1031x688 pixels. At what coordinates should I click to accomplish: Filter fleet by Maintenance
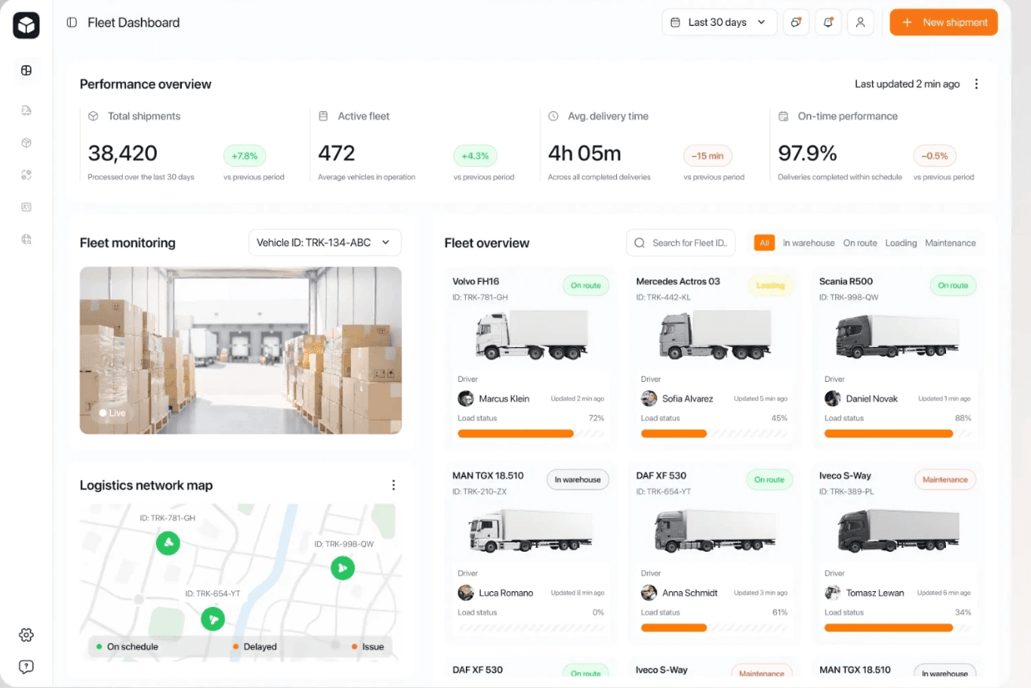coord(950,243)
